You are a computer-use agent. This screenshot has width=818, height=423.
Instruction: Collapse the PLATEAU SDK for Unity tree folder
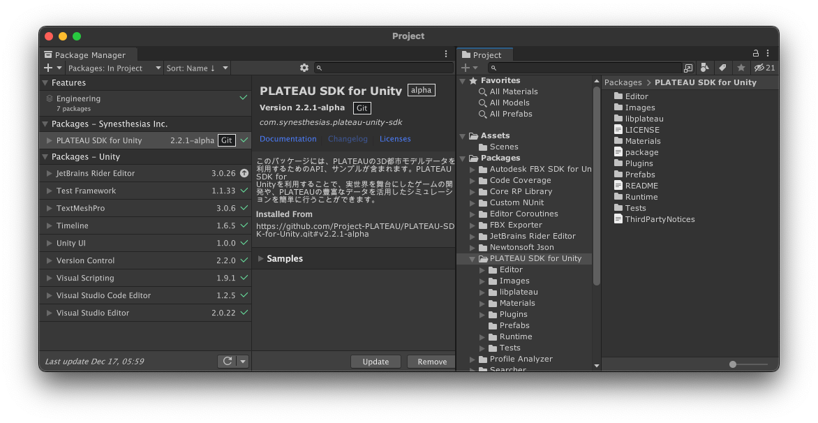[472, 259]
